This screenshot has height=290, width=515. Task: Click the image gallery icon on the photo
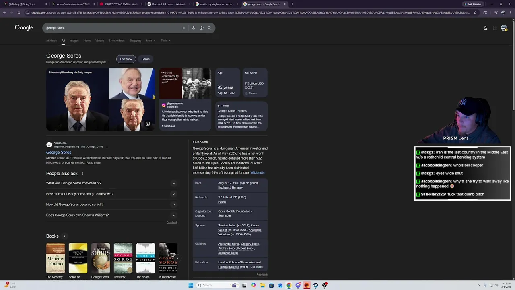[148, 124]
